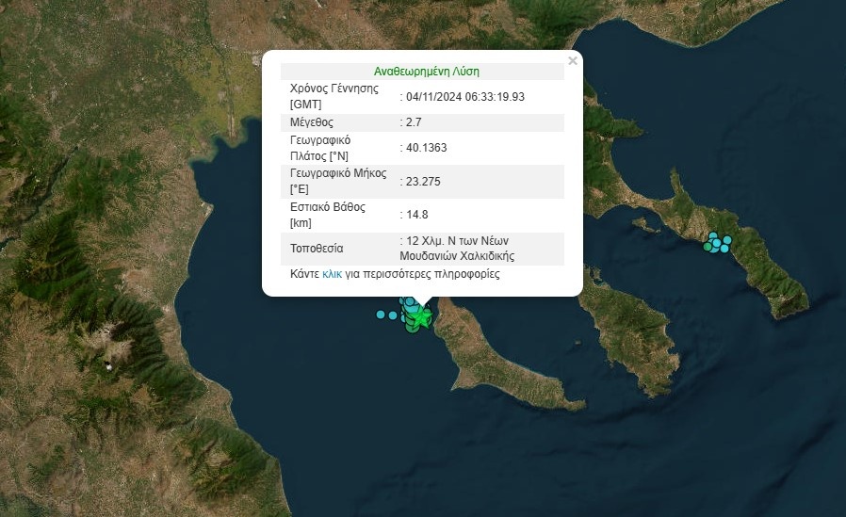Close the earthquake info popup
This screenshot has width=846, height=517.
coord(572,61)
